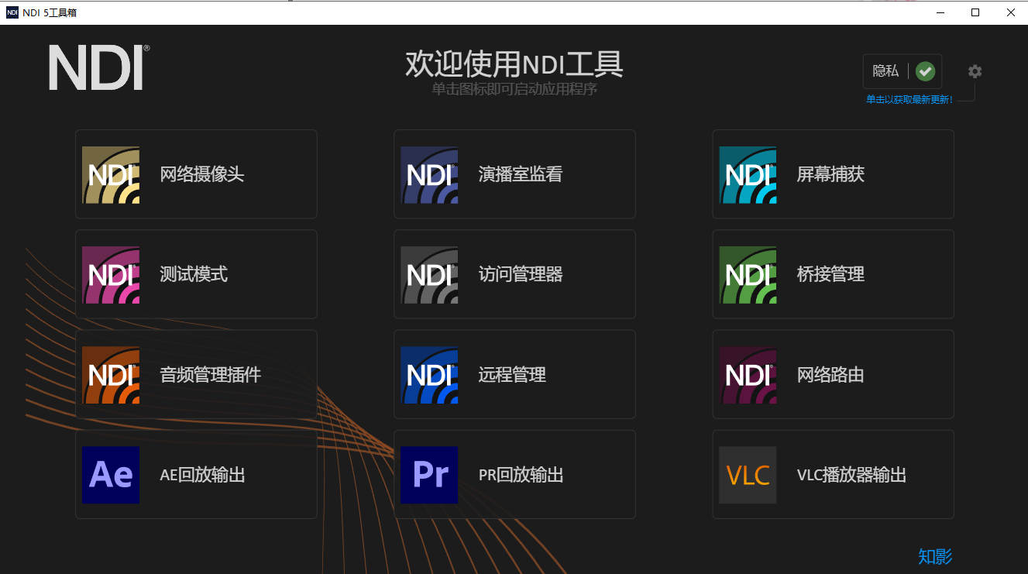
Task: Click the Premiere Pr icon
Action: pos(429,475)
